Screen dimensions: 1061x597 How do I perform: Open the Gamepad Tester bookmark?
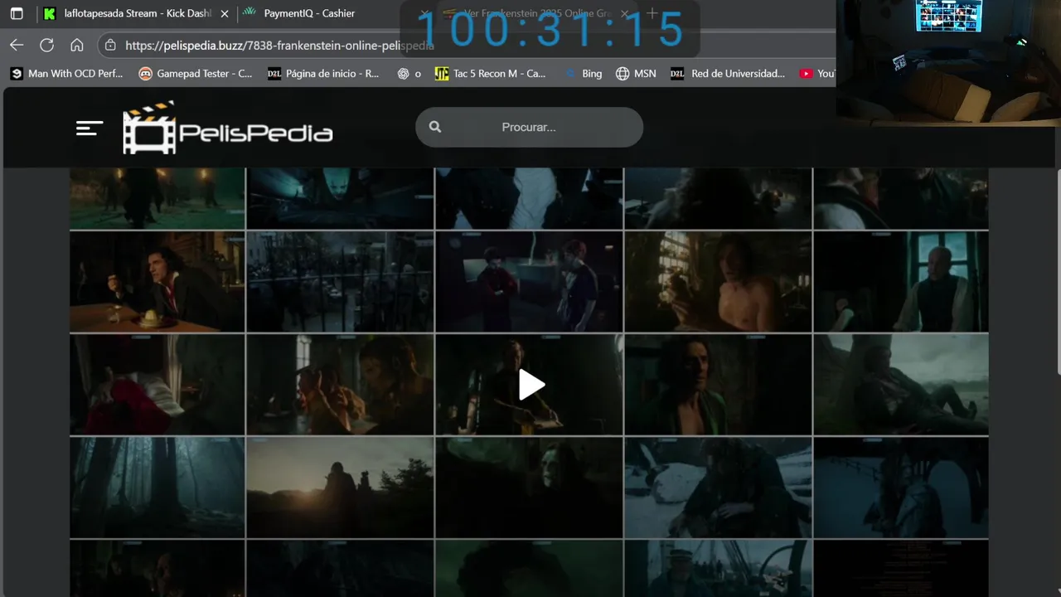pyautogui.click(x=196, y=73)
